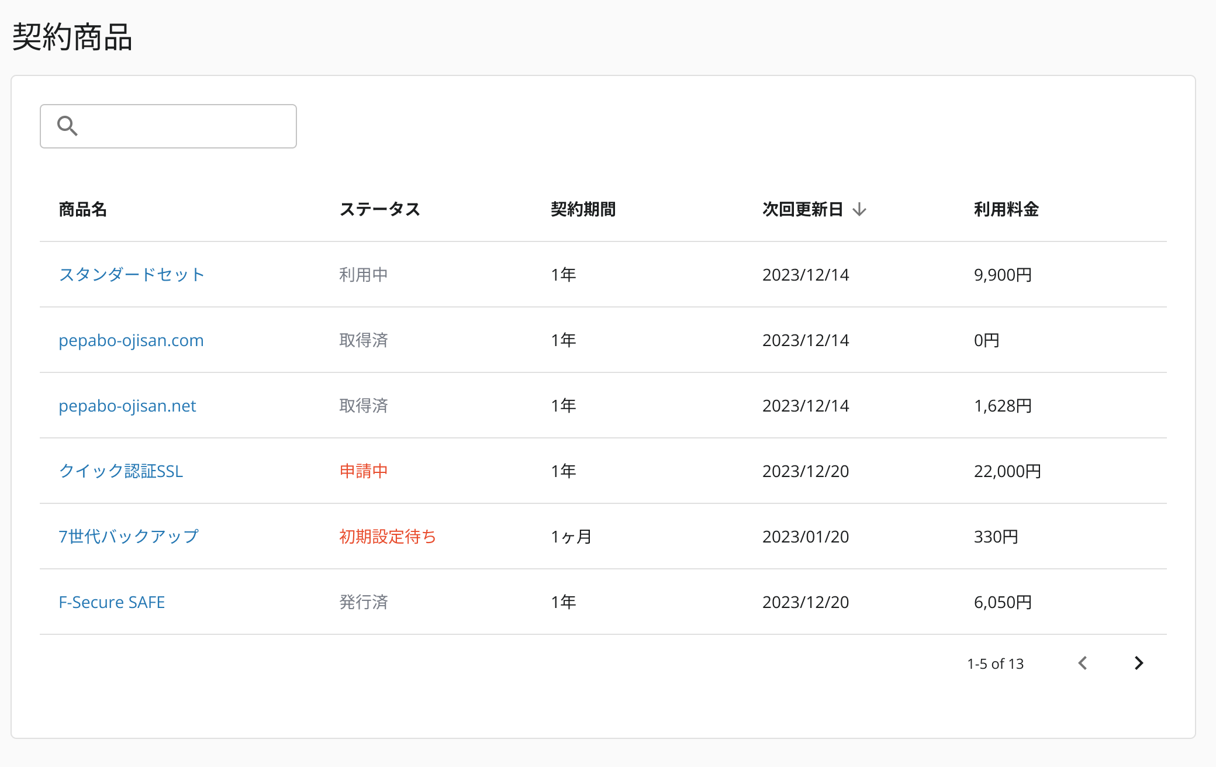Sort by the ステータス column header

379,209
